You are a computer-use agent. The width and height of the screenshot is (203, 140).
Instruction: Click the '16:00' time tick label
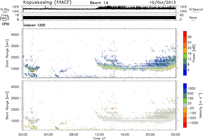coord(125,135)
